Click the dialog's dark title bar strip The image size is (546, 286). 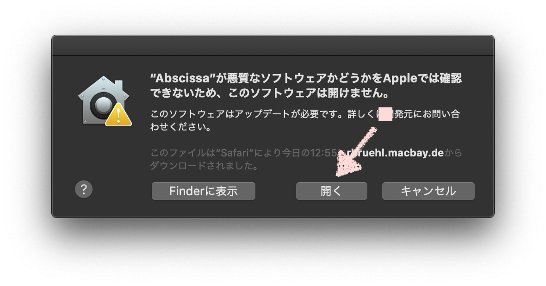pyautogui.click(x=273, y=45)
